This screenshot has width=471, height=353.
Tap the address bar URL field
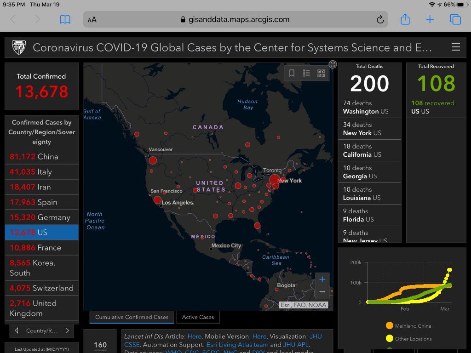pos(235,19)
